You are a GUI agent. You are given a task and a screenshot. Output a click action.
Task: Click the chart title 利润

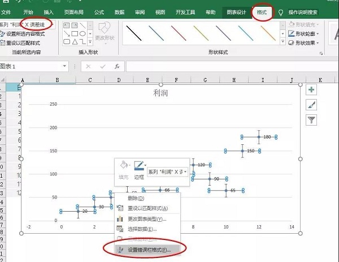[x=160, y=93]
